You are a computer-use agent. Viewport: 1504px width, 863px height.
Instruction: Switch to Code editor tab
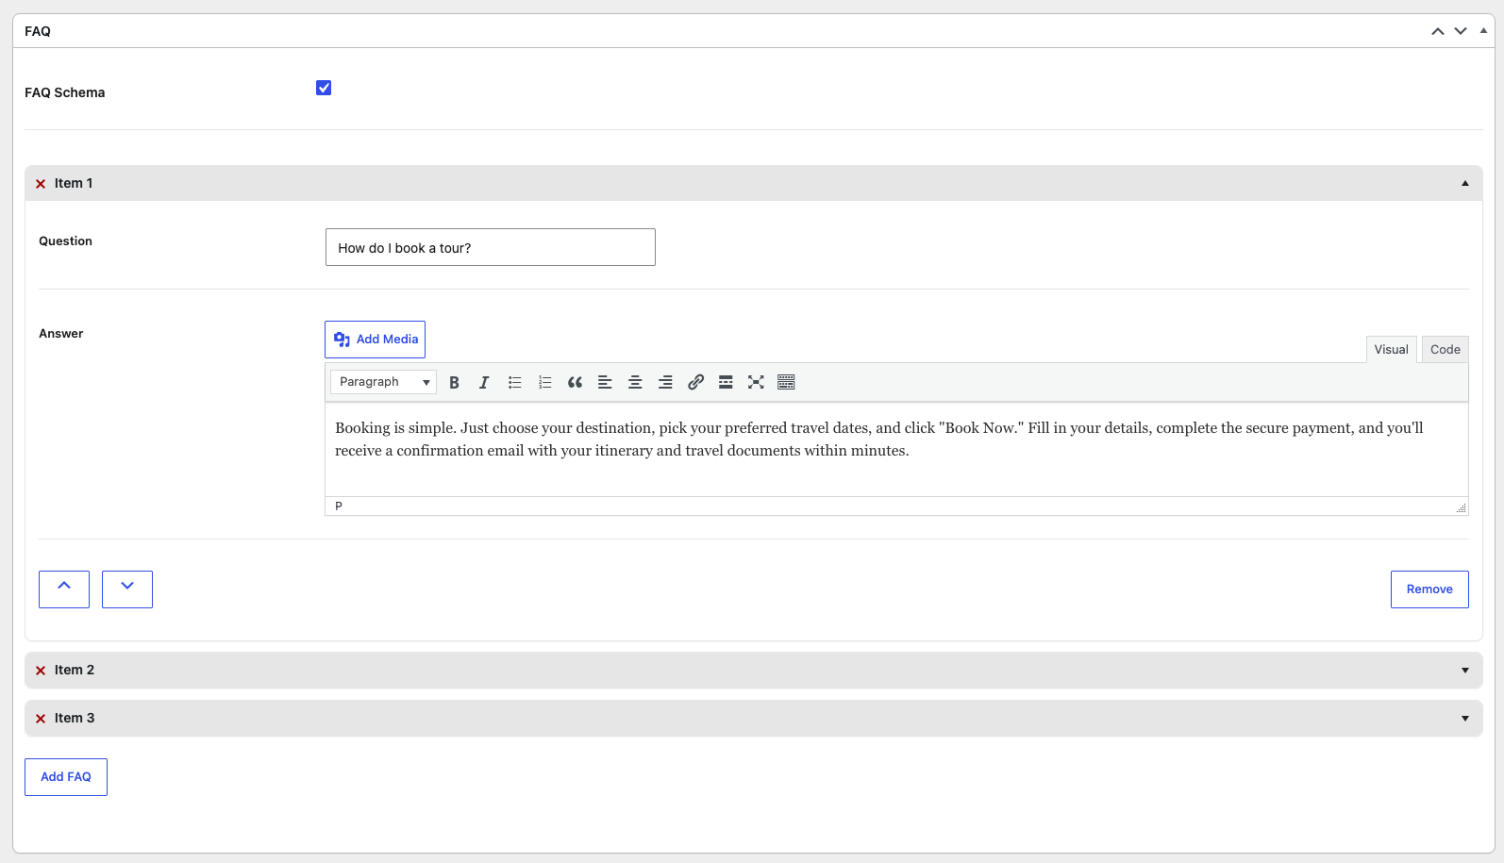[1445, 349]
